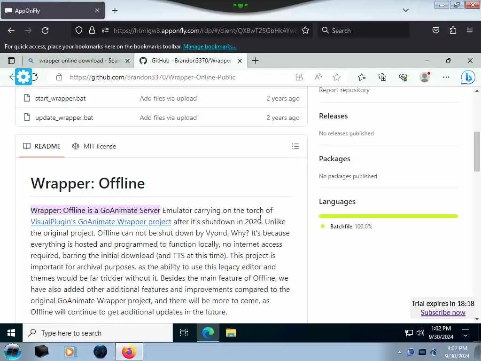This screenshot has width=481, height=361.
Task: Open Firefox tracking protection shield icon
Action: click(x=79, y=31)
